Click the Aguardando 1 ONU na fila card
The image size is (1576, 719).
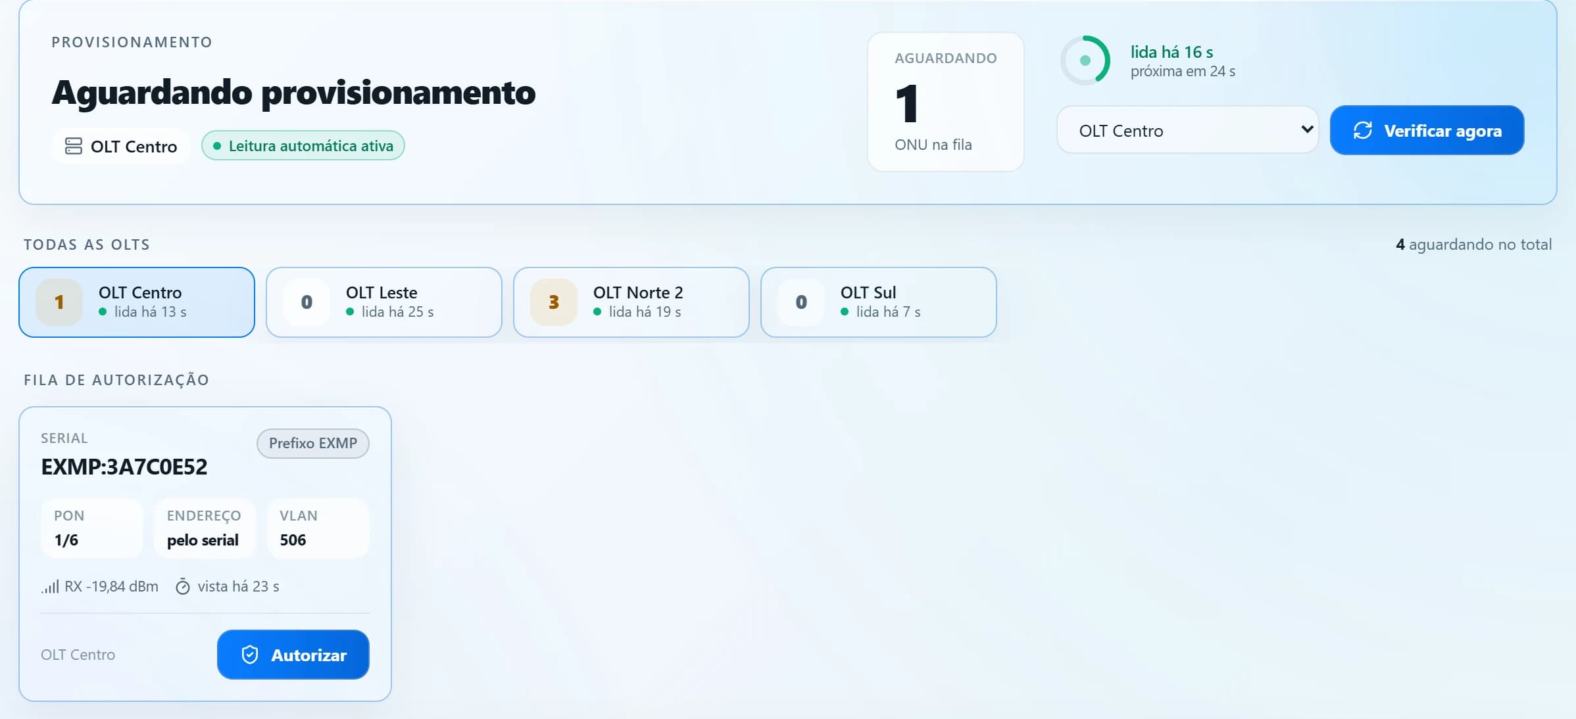coord(946,102)
